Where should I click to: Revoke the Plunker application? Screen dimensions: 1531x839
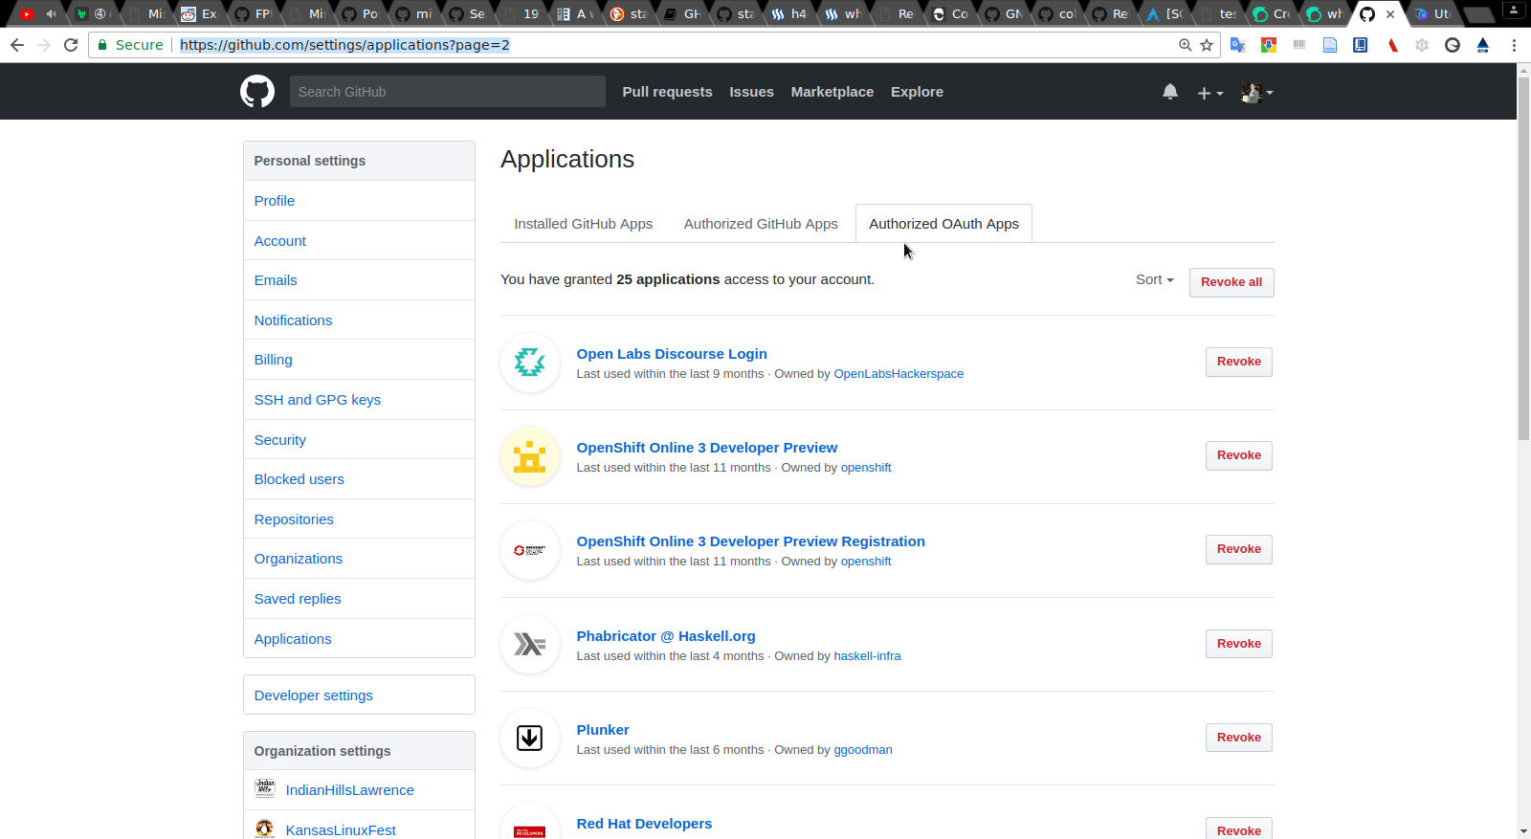coord(1238,738)
